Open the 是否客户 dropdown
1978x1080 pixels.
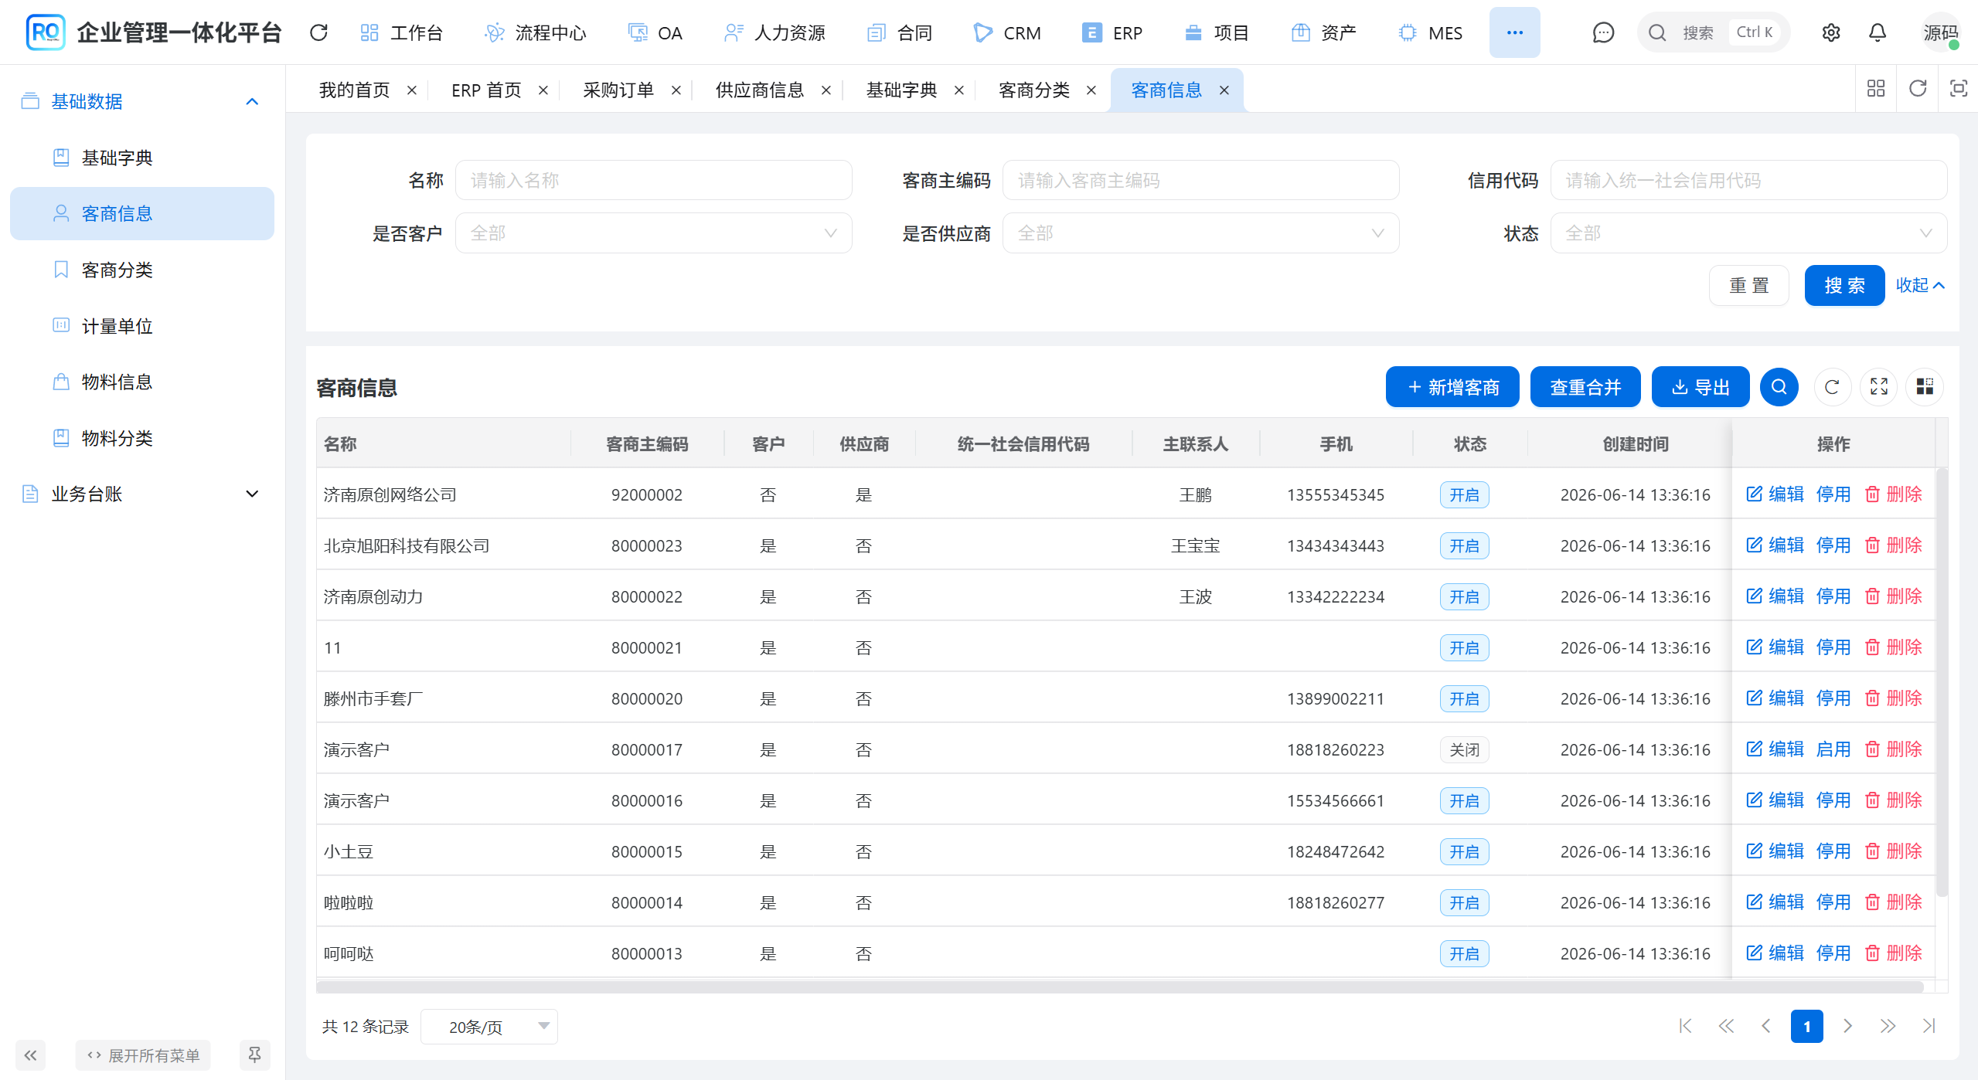point(653,233)
